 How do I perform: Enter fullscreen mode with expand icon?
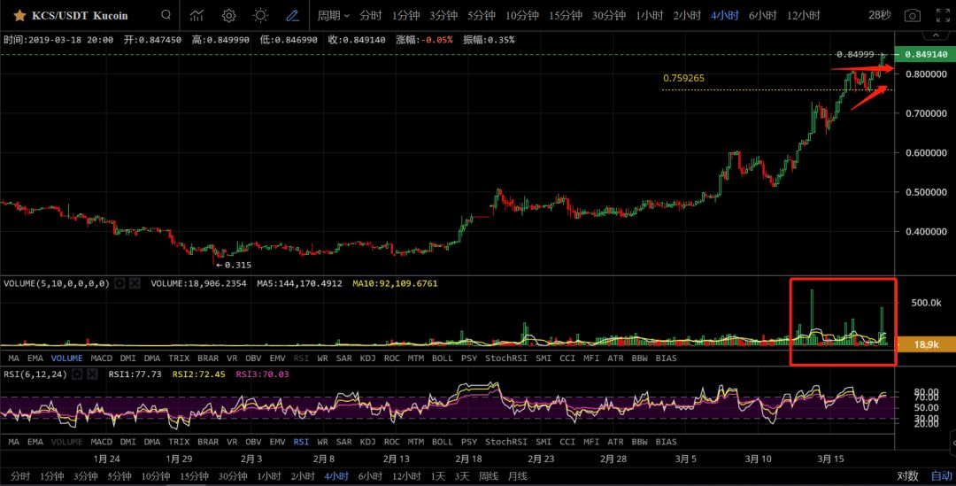[x=943, y=15]
